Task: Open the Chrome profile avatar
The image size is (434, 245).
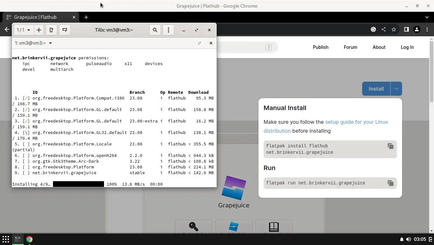Action: 416,29
